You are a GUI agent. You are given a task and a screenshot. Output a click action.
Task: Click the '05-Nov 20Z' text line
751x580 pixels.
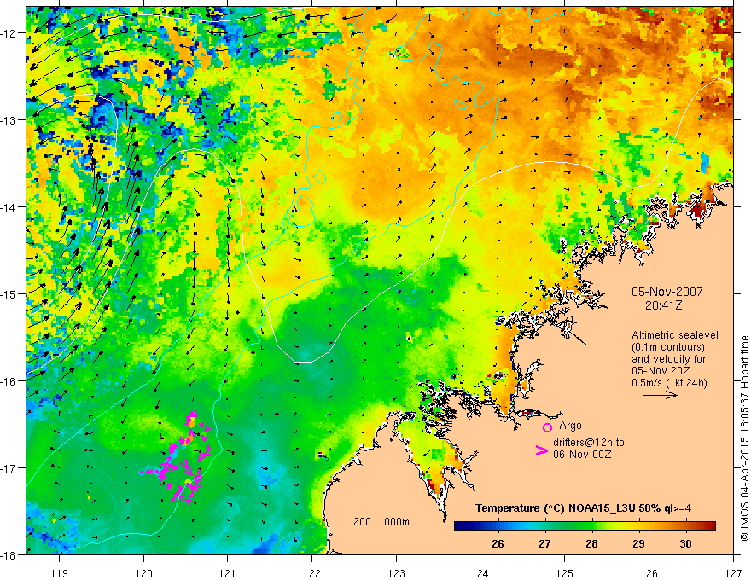pos(662,371)
